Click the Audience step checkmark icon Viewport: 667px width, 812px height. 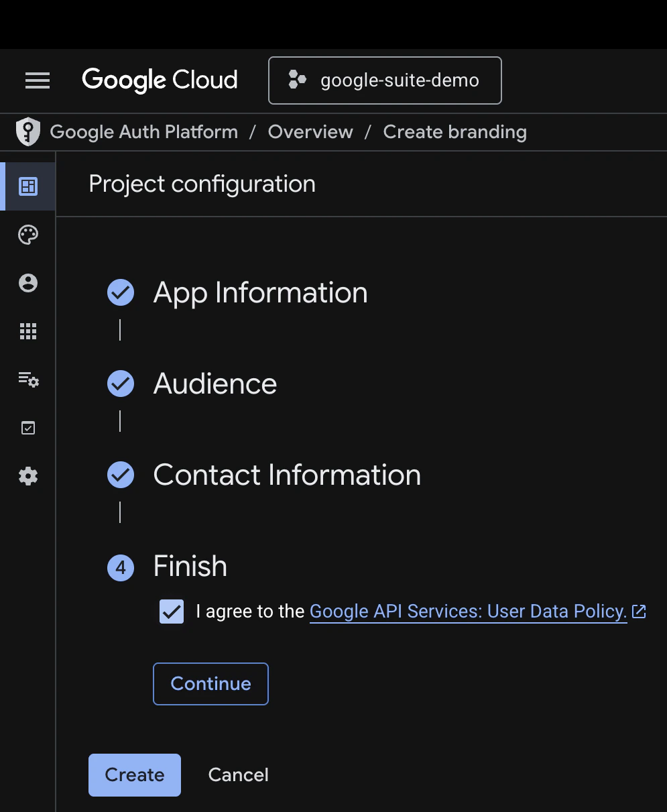click(121, 384)
